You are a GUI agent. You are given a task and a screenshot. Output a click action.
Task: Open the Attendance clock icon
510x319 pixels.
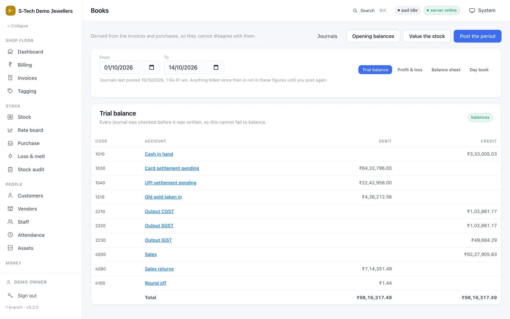[x=10, y=235]
